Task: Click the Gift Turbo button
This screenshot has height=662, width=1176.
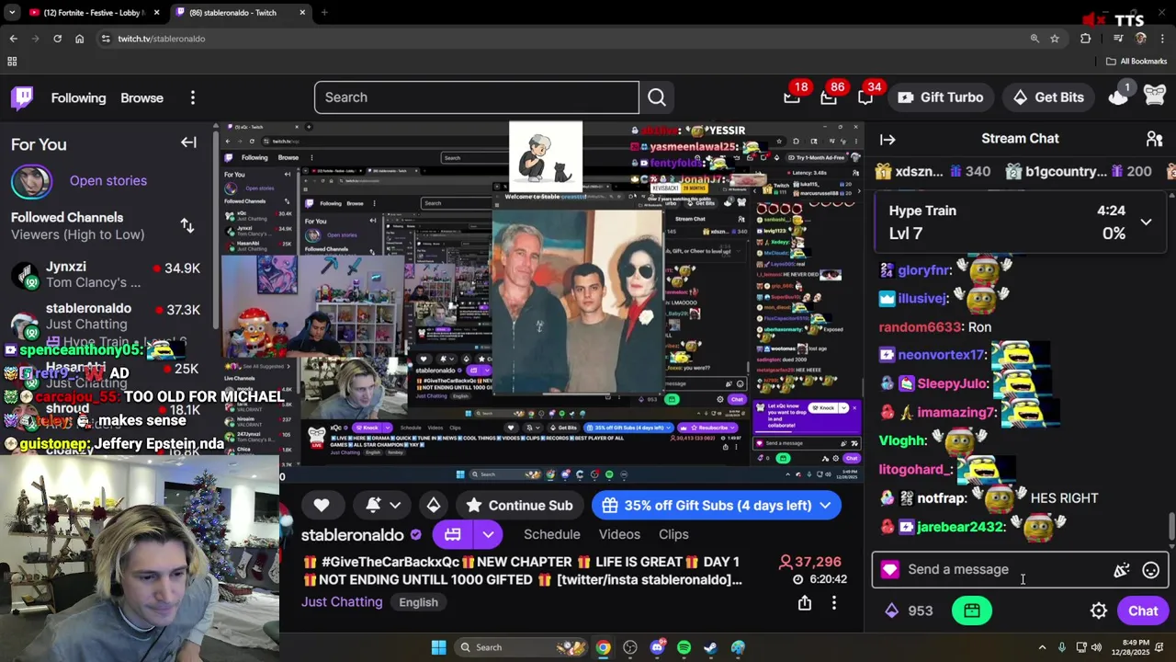Action: pyautogui.click(x=941, y=97)
